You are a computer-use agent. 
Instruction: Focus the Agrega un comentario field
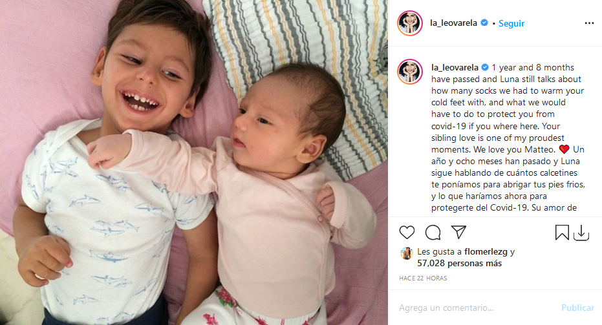476,308
